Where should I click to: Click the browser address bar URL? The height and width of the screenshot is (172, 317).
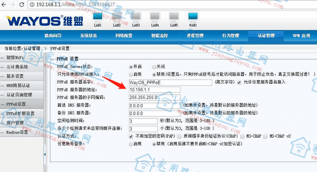point(76,4)
